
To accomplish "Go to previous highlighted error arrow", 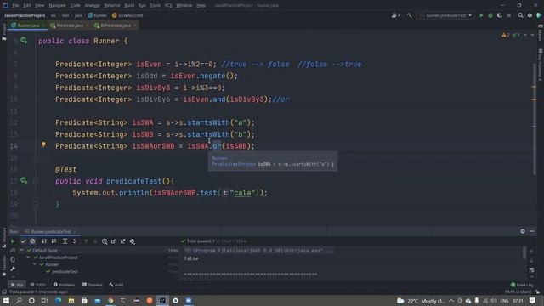I will click(x=525, y=35).
